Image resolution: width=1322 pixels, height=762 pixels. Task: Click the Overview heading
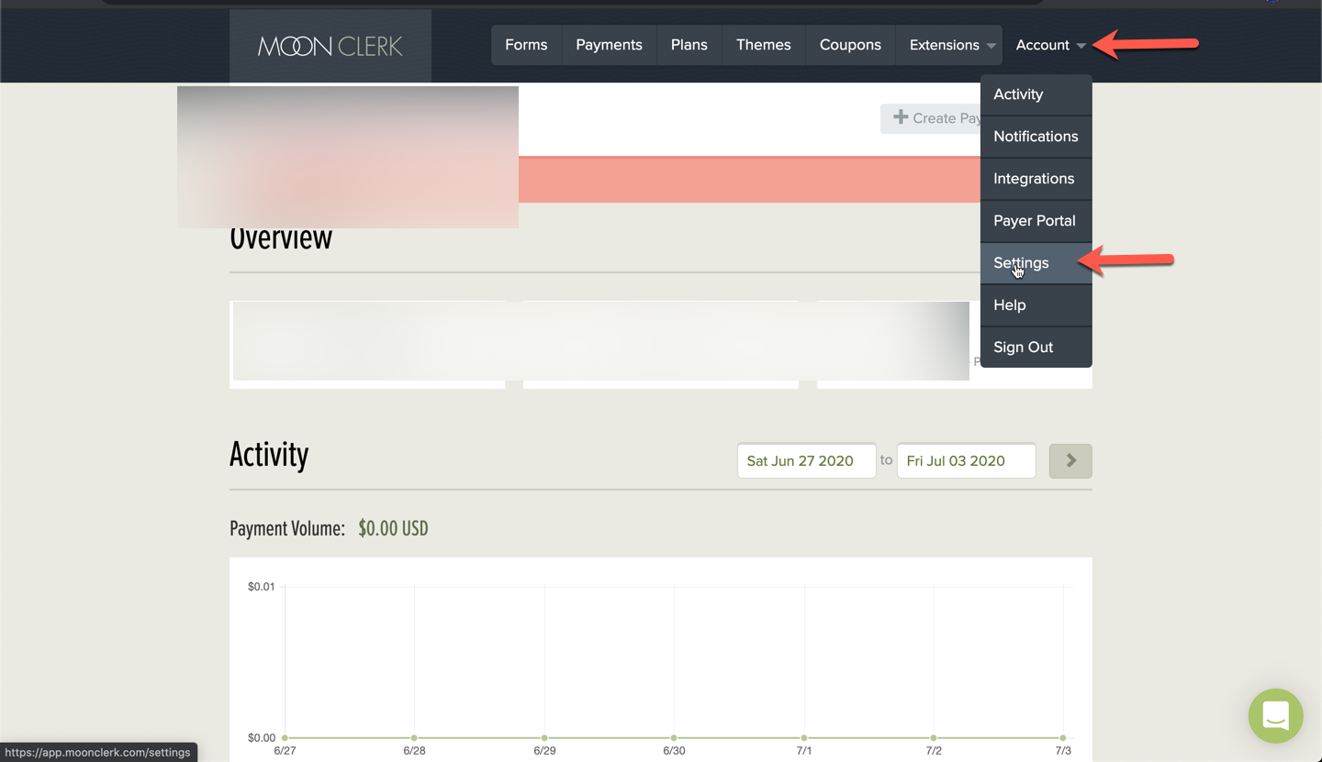click(x=281, y=238)
